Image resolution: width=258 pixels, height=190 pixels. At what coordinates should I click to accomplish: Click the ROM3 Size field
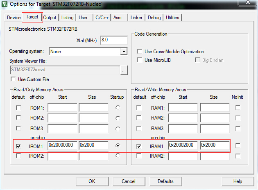(x=94, y=129)
